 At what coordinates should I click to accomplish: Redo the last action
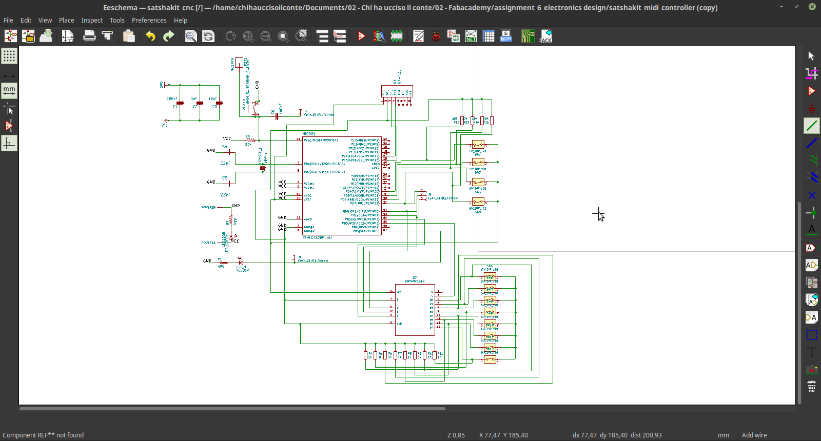168,36
